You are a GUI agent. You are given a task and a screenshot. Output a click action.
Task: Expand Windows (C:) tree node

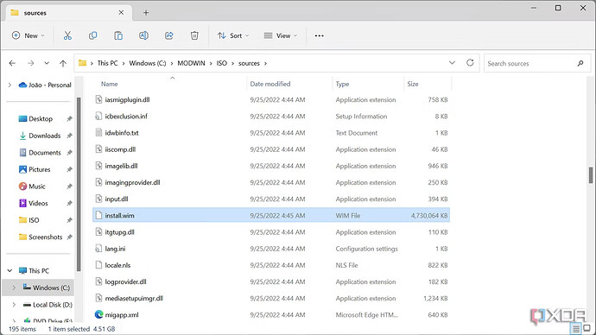coord(14,288)
